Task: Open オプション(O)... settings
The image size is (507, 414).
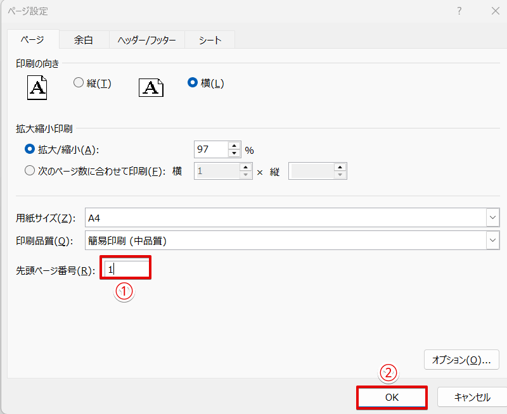Action: point(461,360)
